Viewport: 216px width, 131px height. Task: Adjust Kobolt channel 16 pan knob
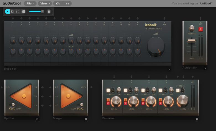click(137, 52)
